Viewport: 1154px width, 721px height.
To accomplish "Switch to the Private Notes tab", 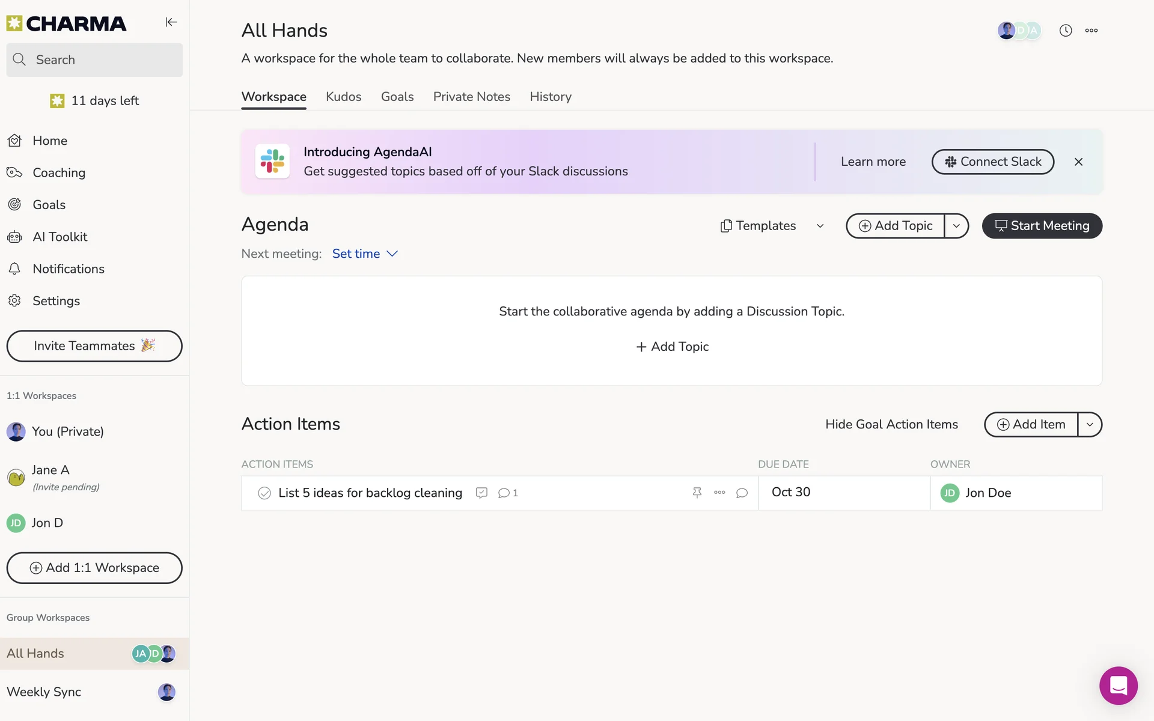I will [471, 97].
